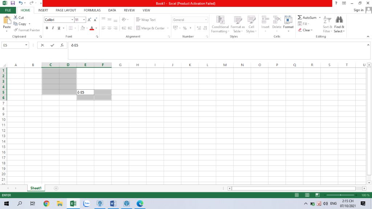Toggle underline formatting

point(59,28)
